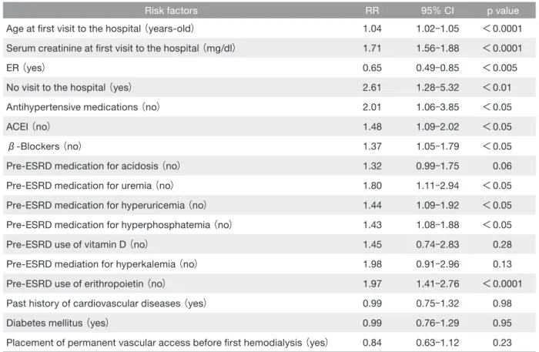Click the No visit to the hospital row

click(269, 87)
